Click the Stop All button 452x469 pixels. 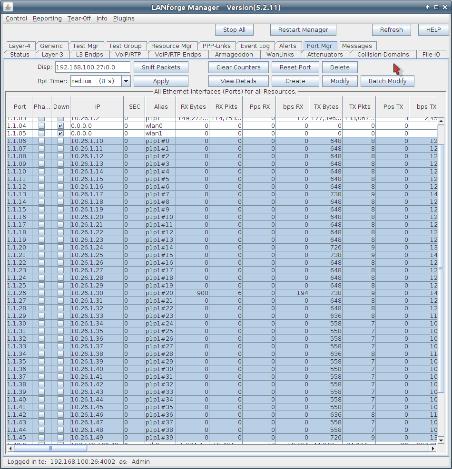(x=234, y=29)
